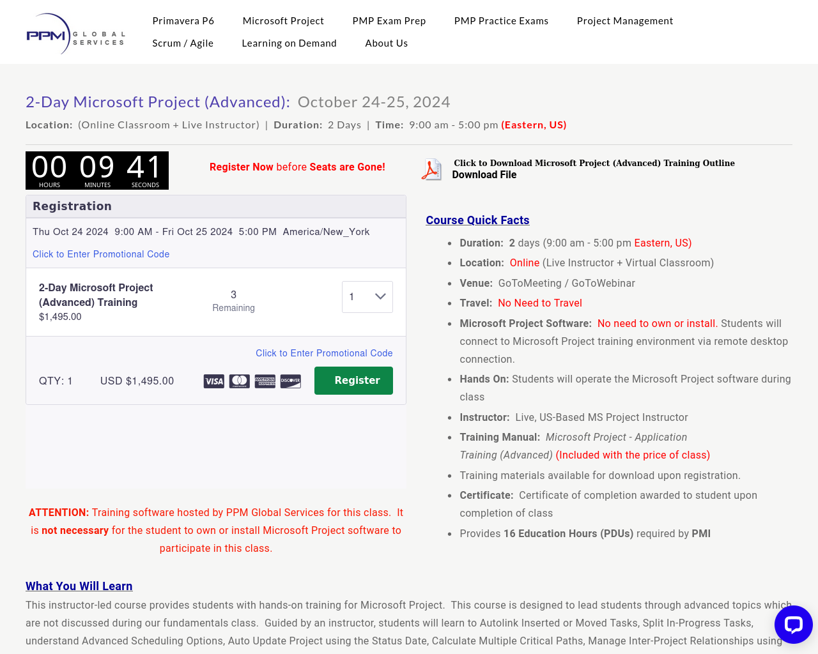Click the Training Outline download heading
818x654 pixels.
tap(594, 163)
